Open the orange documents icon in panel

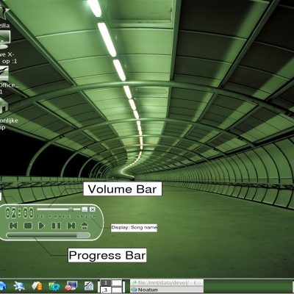37,286
